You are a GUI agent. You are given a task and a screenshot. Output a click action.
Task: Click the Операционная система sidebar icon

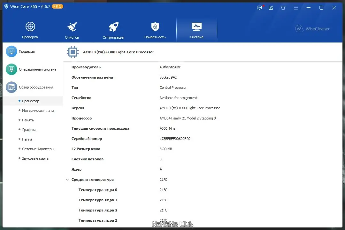11,69
